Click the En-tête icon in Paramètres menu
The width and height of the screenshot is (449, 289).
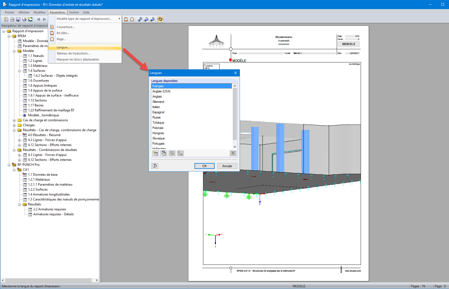point(52,33)
